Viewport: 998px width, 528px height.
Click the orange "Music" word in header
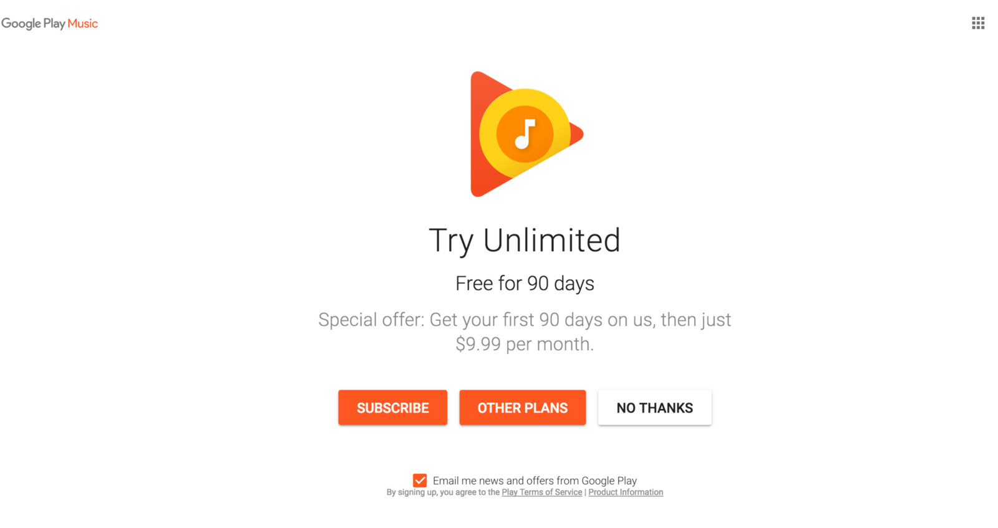coord(82,23)
